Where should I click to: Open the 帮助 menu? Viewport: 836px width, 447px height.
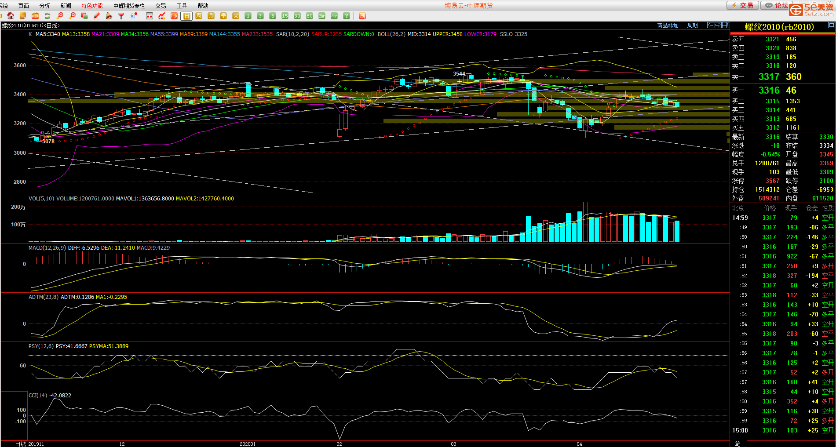point(203,6)
